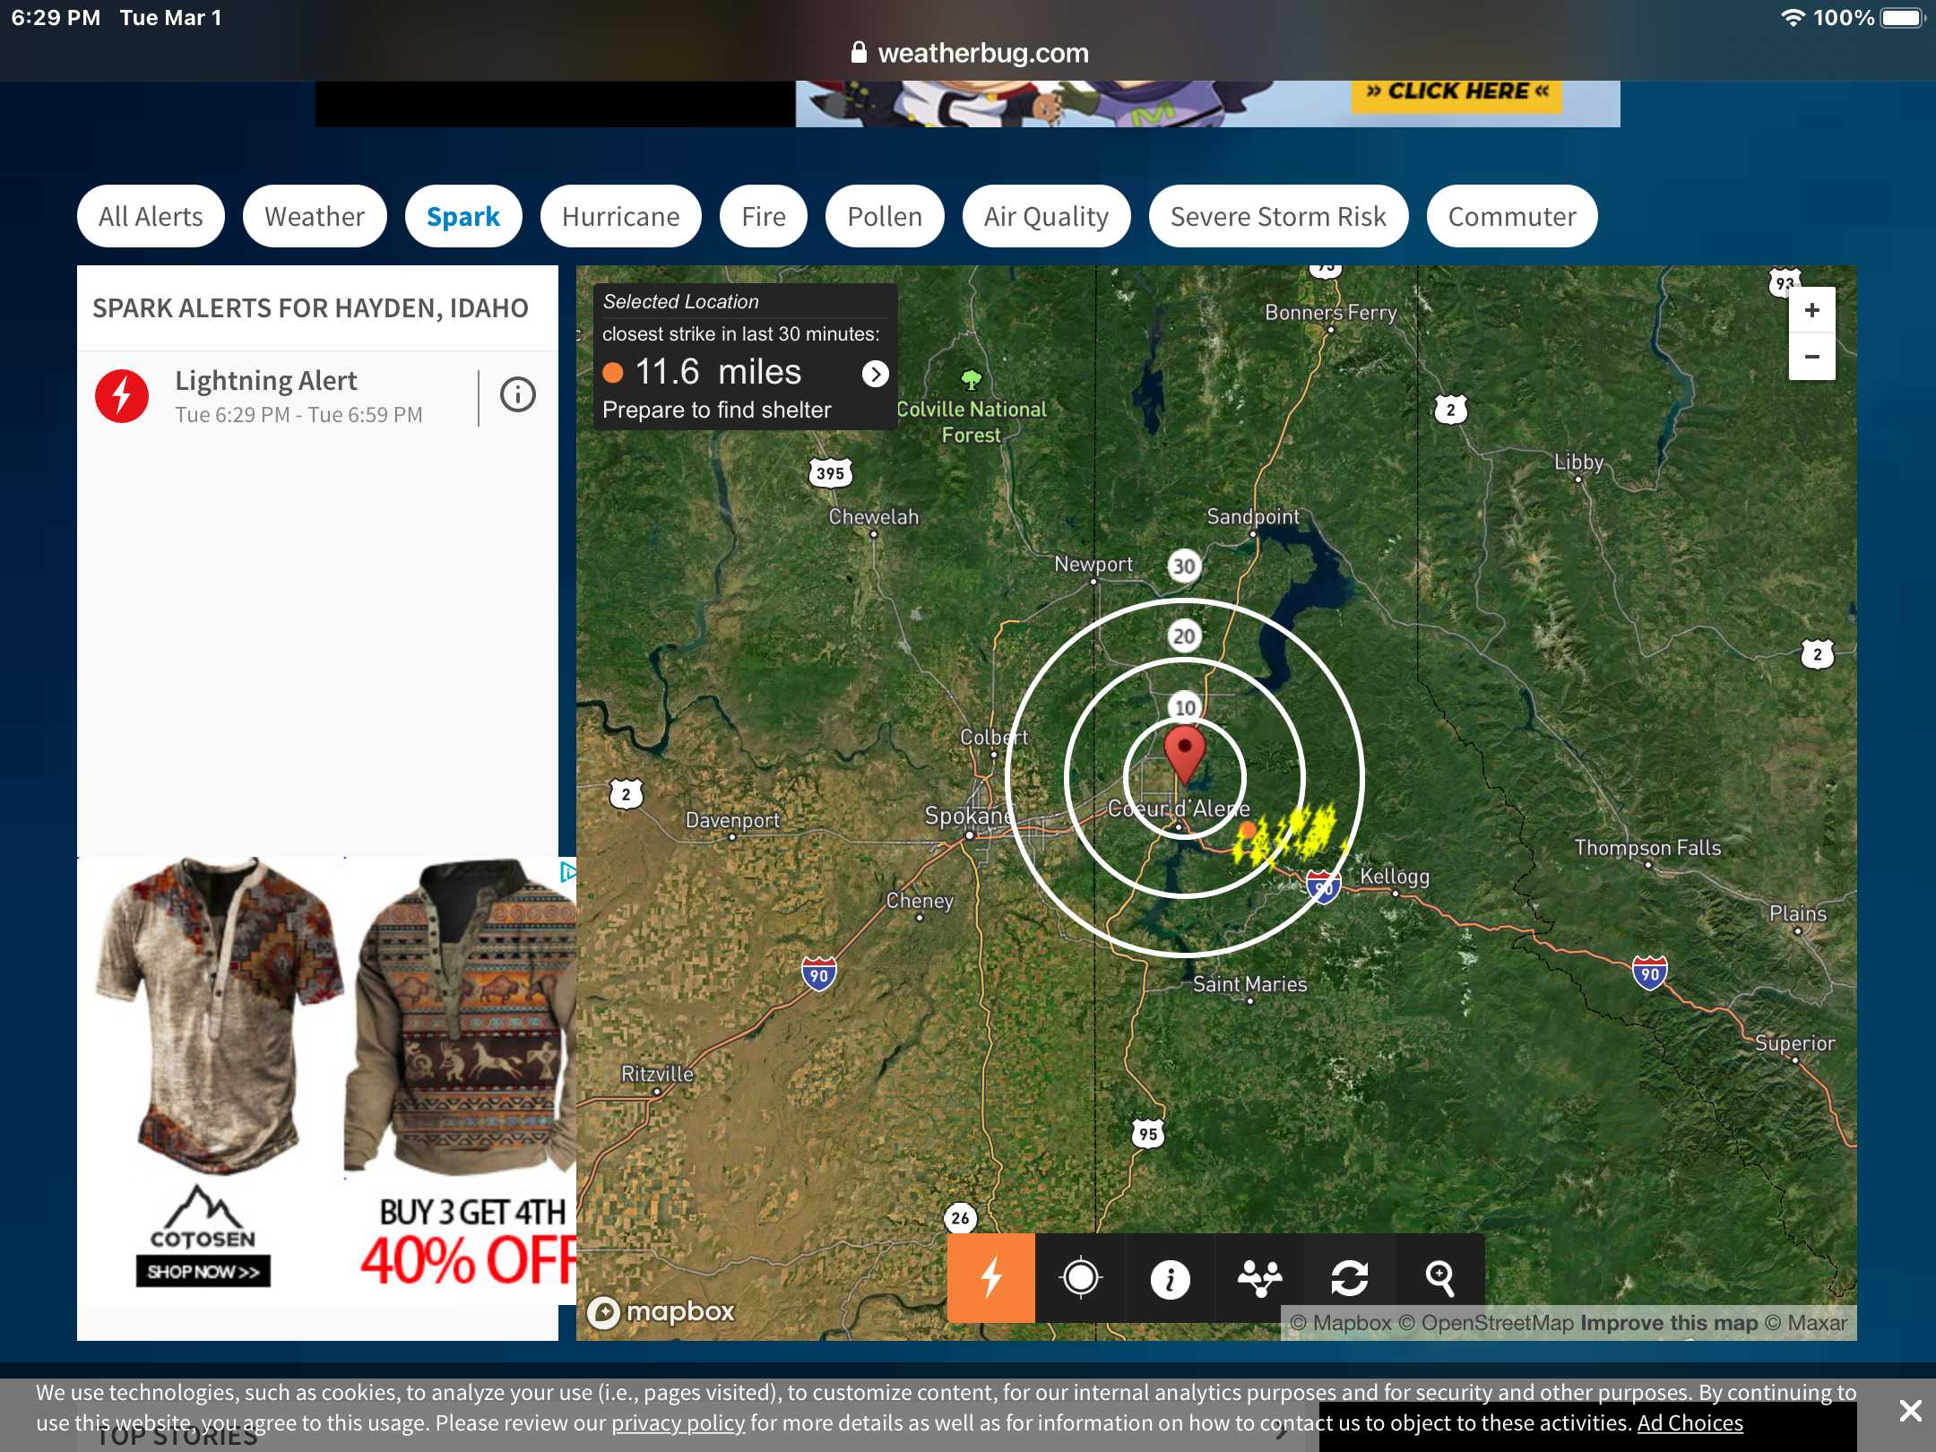Expand the closest strike arrow button
The height and width of the screenshot is (1452, 1936).
875,374
